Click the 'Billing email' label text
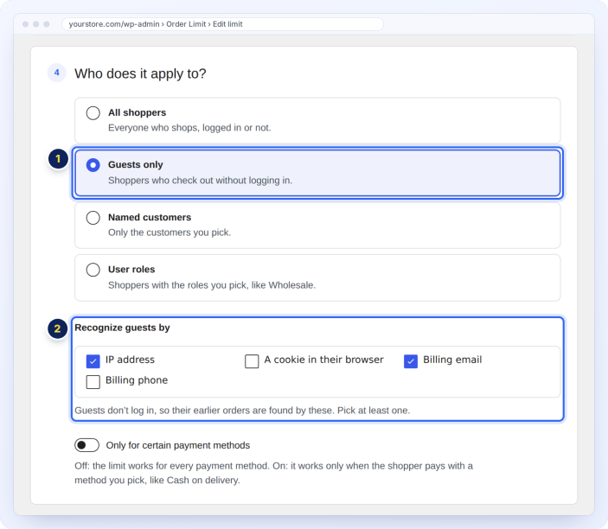The image size is (608, 529). pyautogui.click(x=452, y=360)
